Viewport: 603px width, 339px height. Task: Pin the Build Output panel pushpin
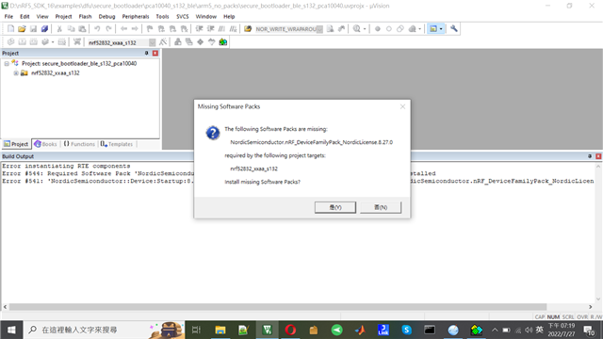coord(590,156)
